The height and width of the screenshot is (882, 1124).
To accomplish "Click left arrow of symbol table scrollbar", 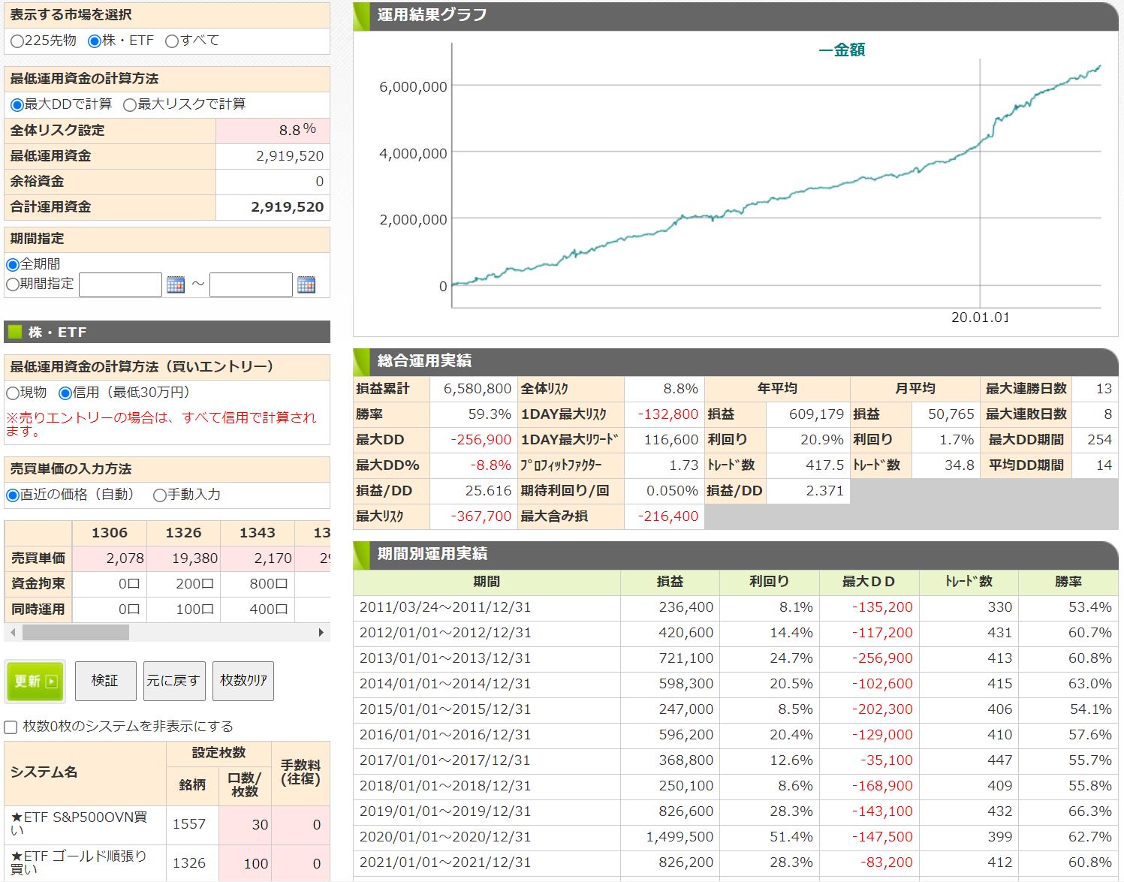I will [x=12, y=633].
